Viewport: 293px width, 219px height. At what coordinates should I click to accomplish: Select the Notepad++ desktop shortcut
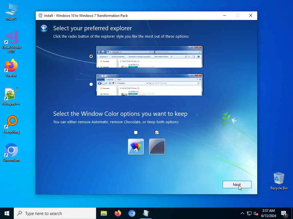pos(11,96)
